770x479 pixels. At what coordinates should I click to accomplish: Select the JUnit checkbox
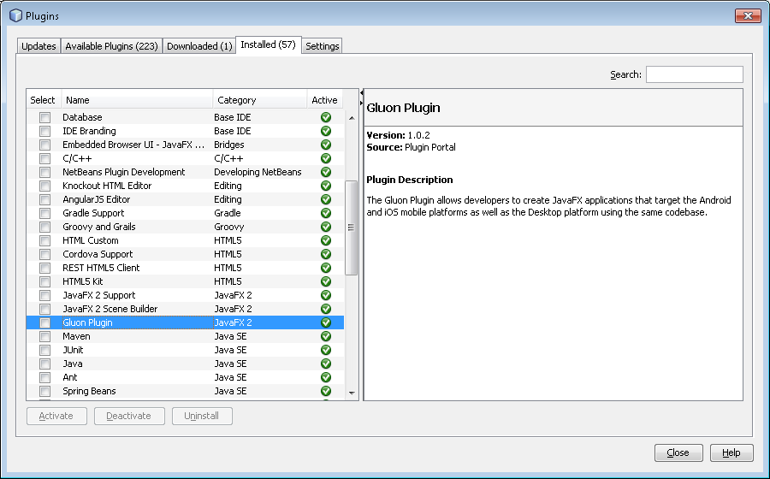pos(44,351)
